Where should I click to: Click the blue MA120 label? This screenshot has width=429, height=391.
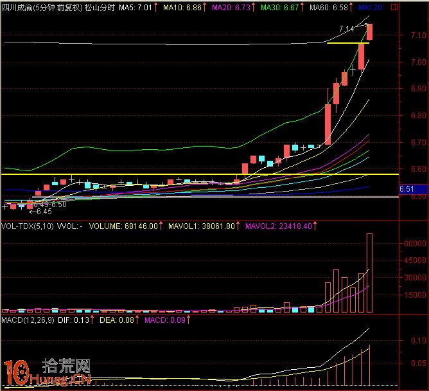(x=371, y=8)
